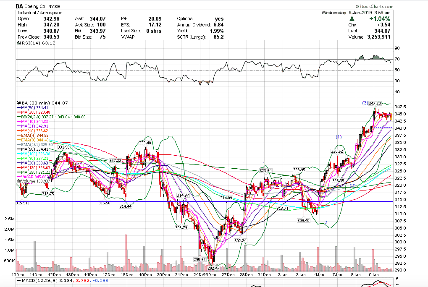
Task: Click the MA(100) cyan legend entry
Action: [x=34, y=154]
